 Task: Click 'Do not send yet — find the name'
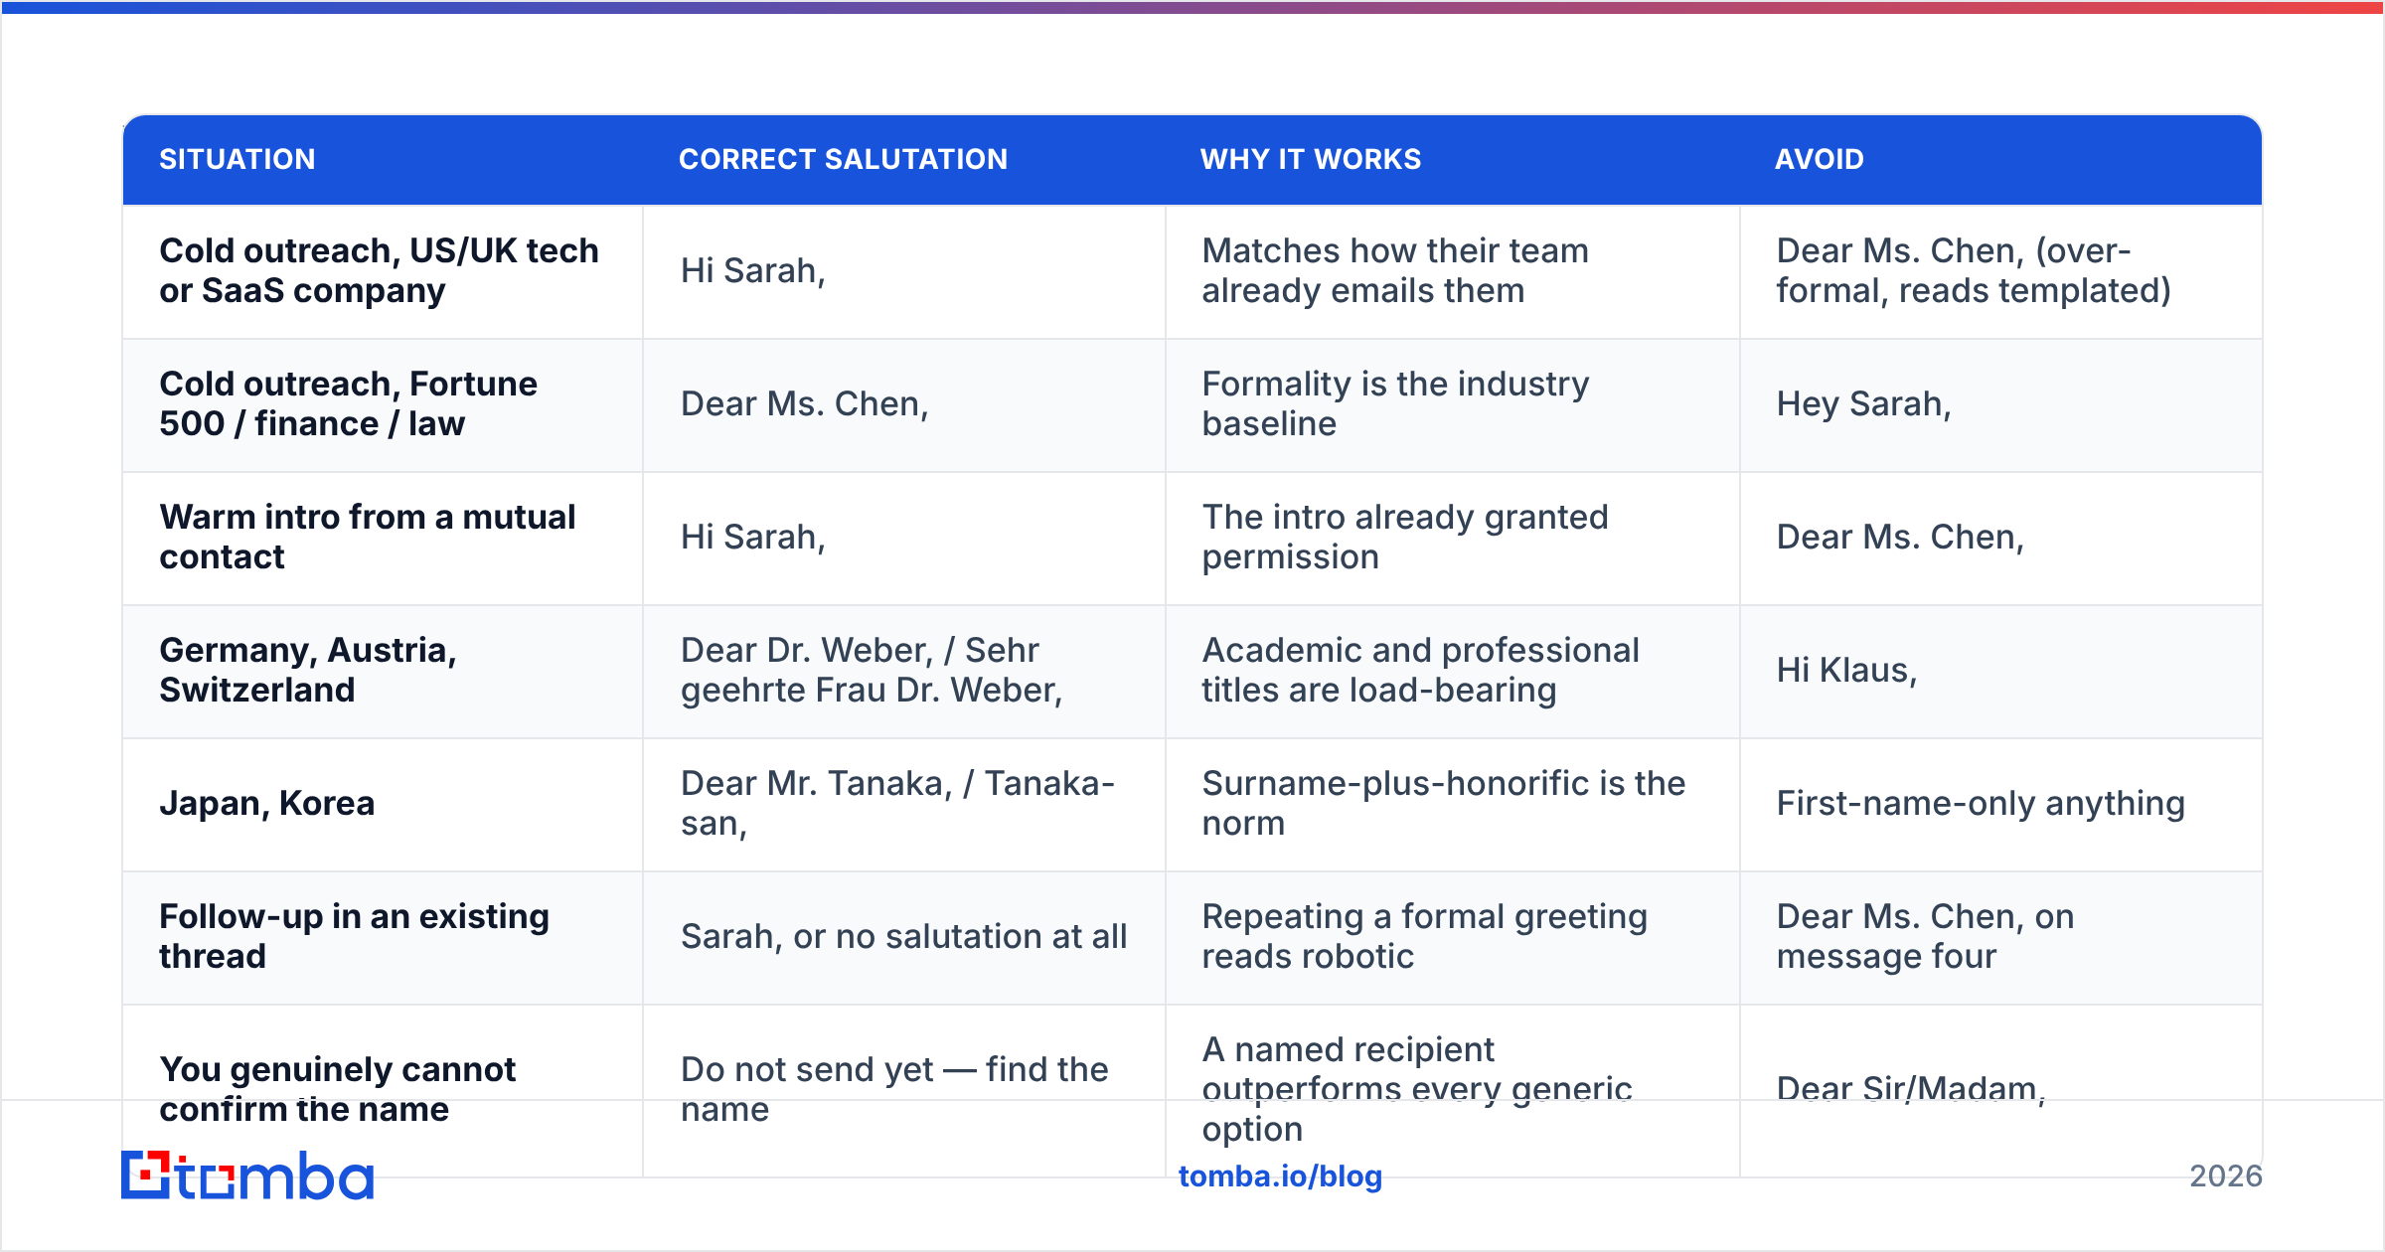point(894,1089)
